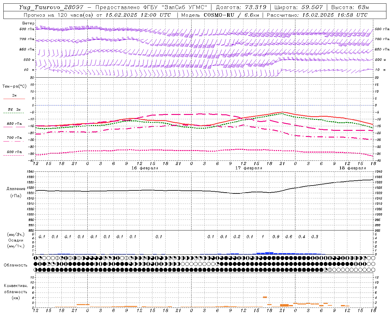This screenshot has height=313, width=391.
Task: Click the 850 гПа temperature legend label
Action: pyautogui.click(x=14, y=123)
